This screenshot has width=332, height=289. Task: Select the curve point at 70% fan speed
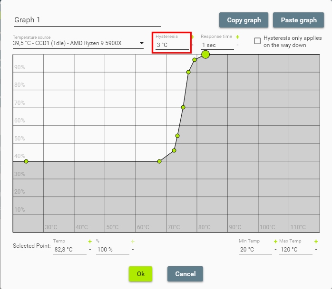click(183, 107)
